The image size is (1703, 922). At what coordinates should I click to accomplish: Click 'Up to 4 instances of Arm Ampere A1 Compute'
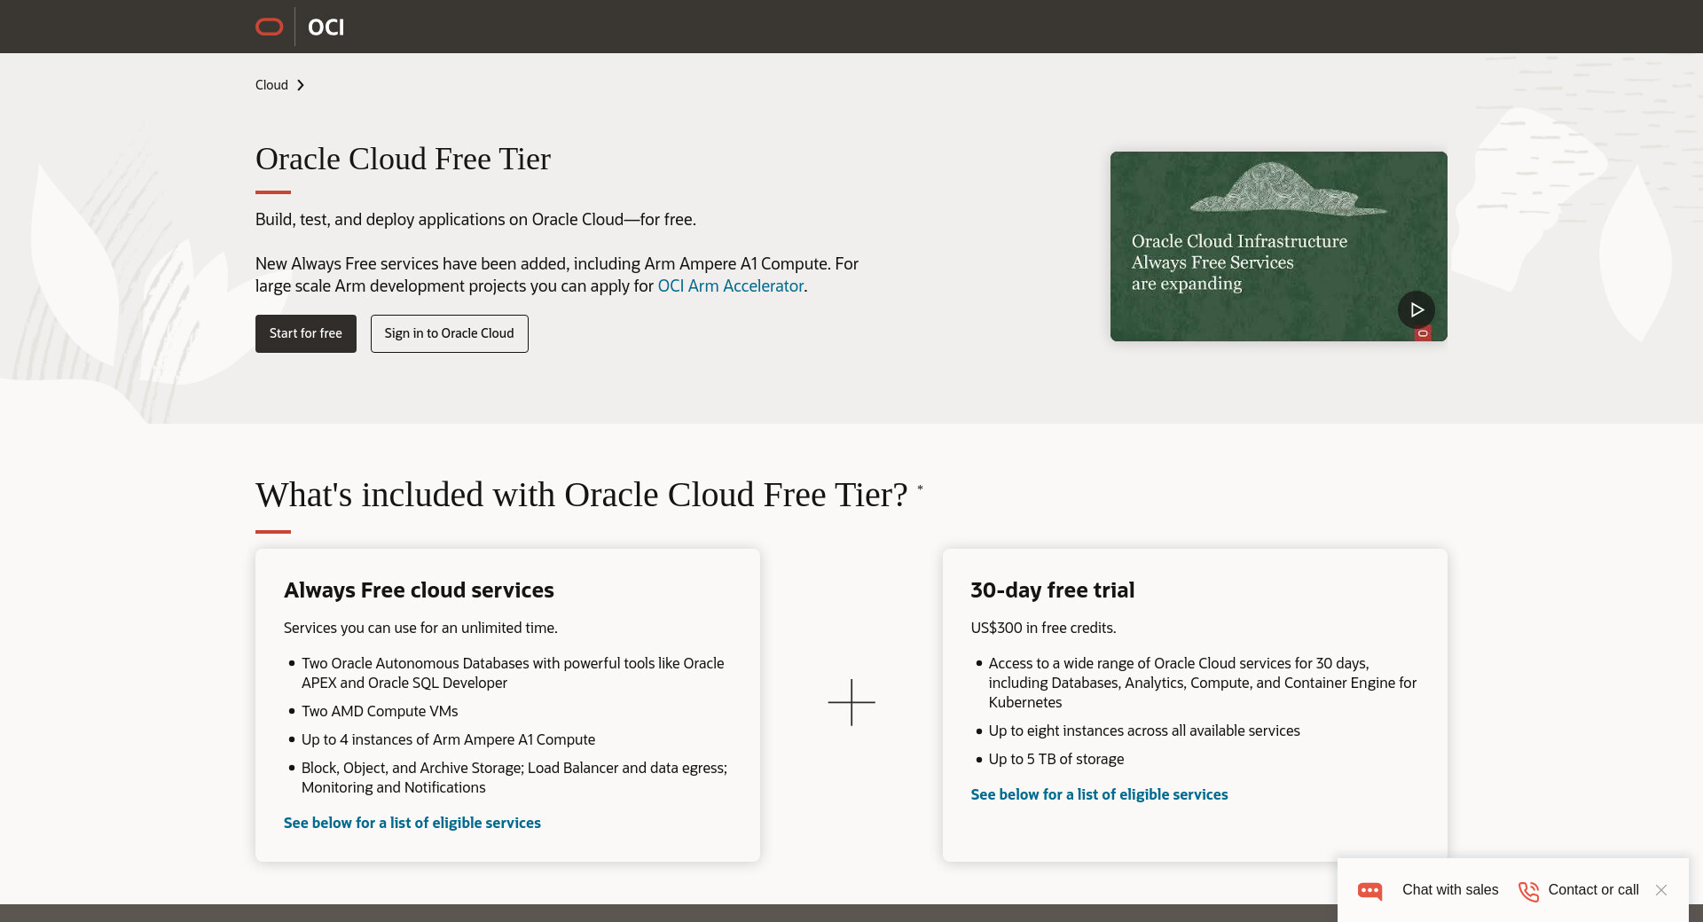(x=449, y=739)
